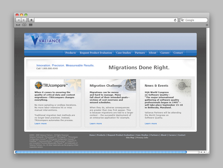Open Careers from the top navigation
Screen dimensions: 223x168
click(x=165, y=53)
